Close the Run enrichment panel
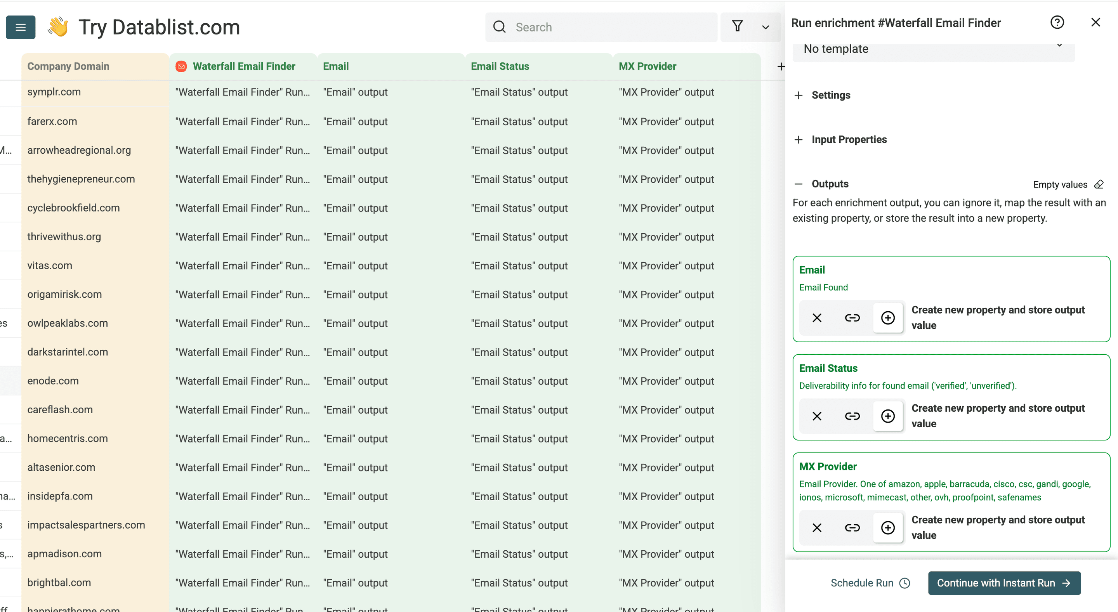This screenshot has width=1118, height=612. 1095,23
